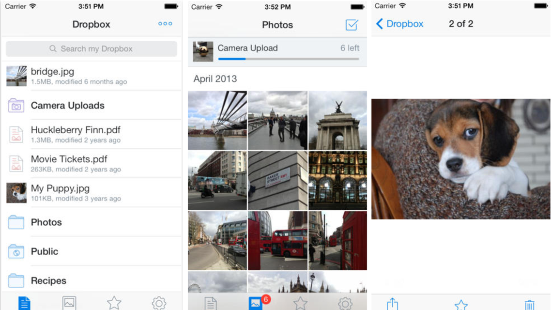The image size is (551, 310).
Task: Open bridge.jpg thumbnail in file list
Action: tap(16, 76)
